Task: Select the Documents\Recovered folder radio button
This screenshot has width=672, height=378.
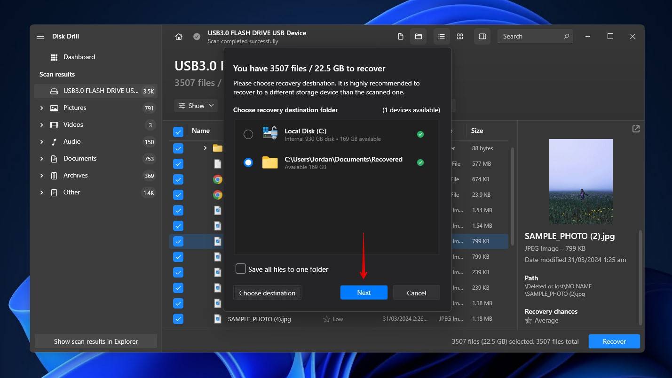Action: coord(248,162)
